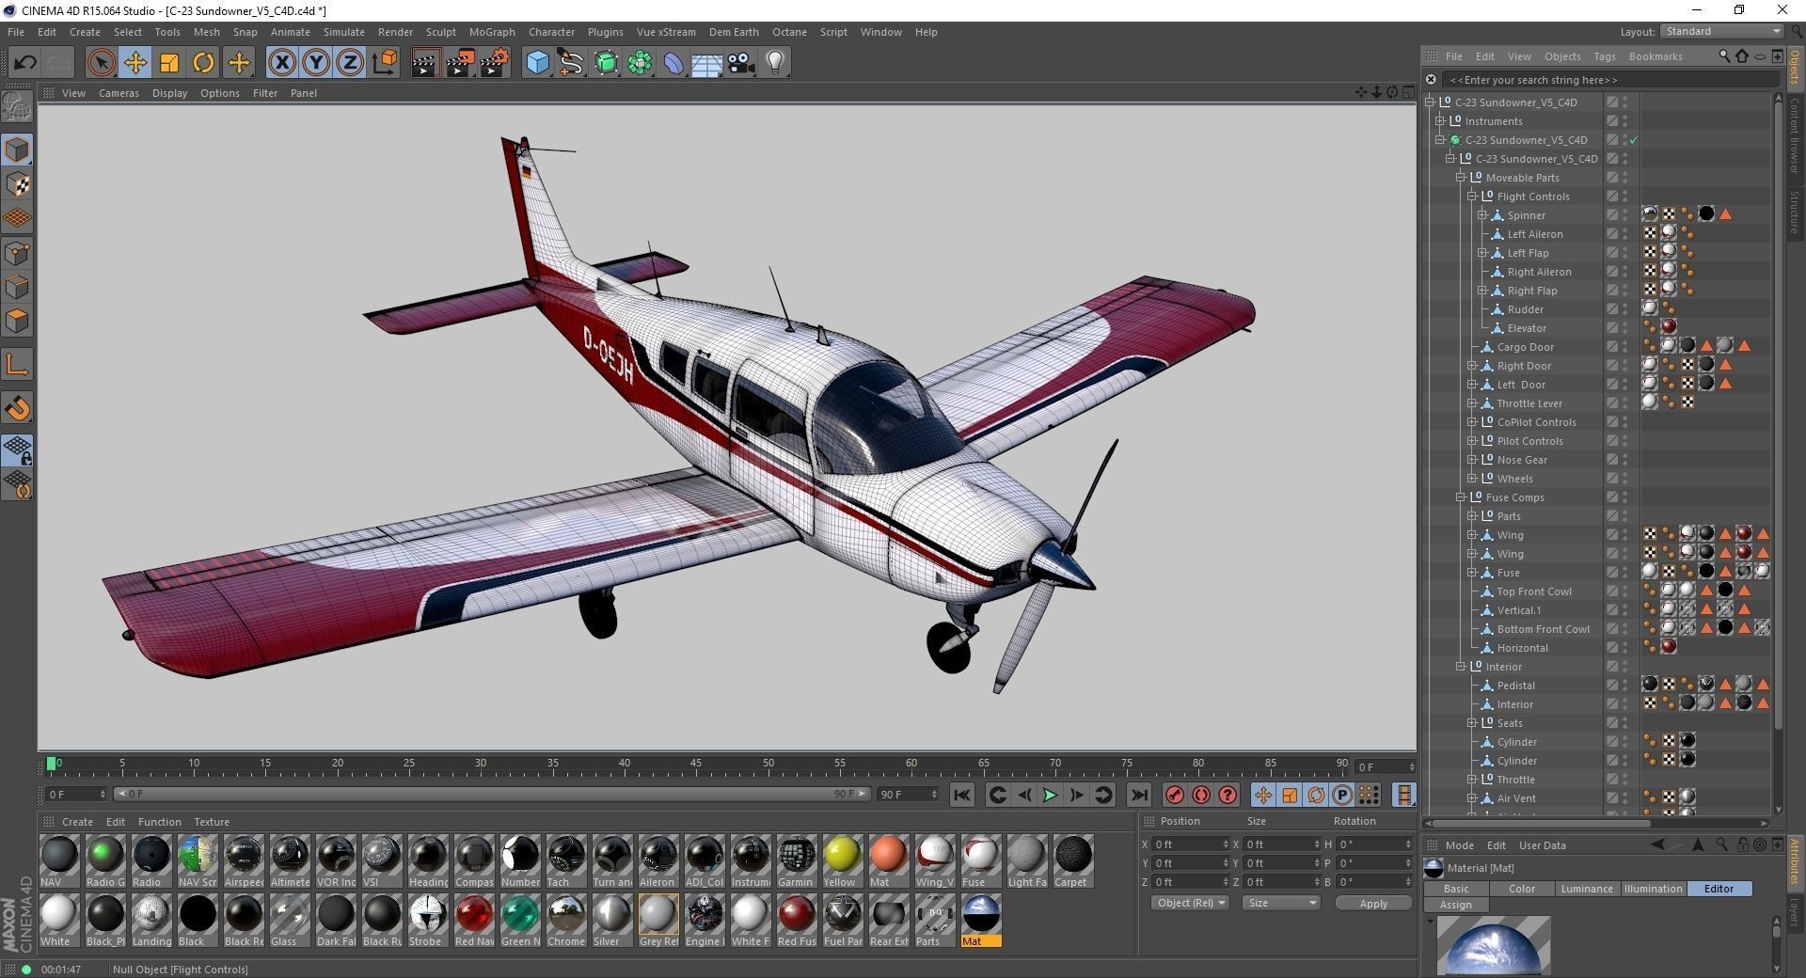Image resolution: width=1806 pixels, height=978 pixels.
Task: Jump to start of animation
Action: click(x=961, y=796)
